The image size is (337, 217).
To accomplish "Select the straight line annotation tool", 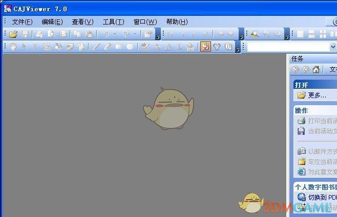I will 96,46.
